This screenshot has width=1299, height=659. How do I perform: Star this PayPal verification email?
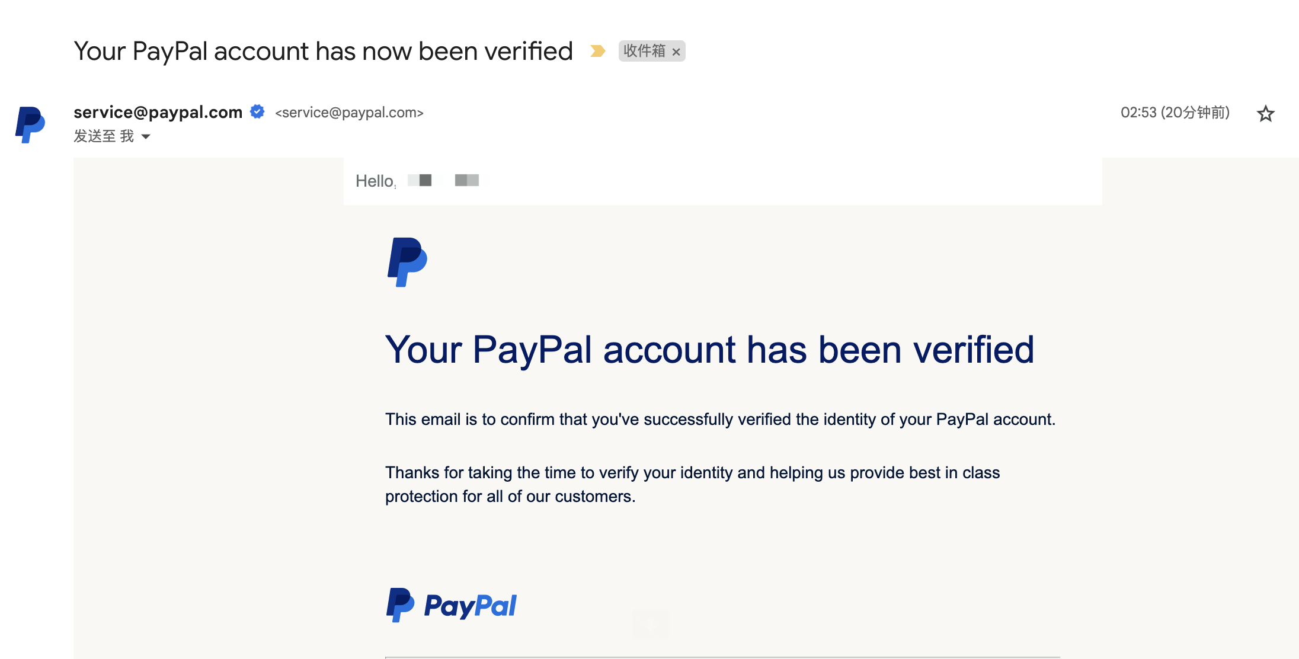tap(1265, 113)
